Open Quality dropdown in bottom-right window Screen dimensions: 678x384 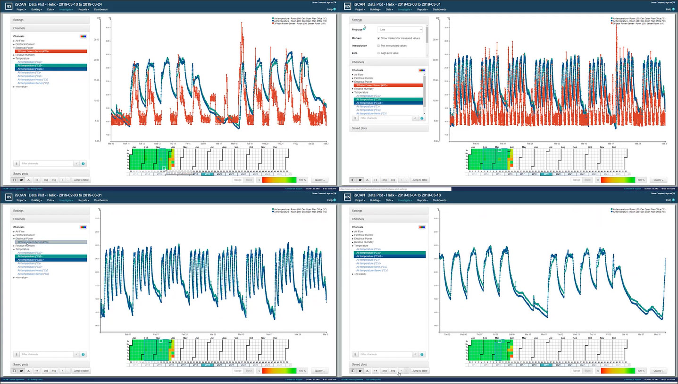pyautogui.click(x=659, y=371)
